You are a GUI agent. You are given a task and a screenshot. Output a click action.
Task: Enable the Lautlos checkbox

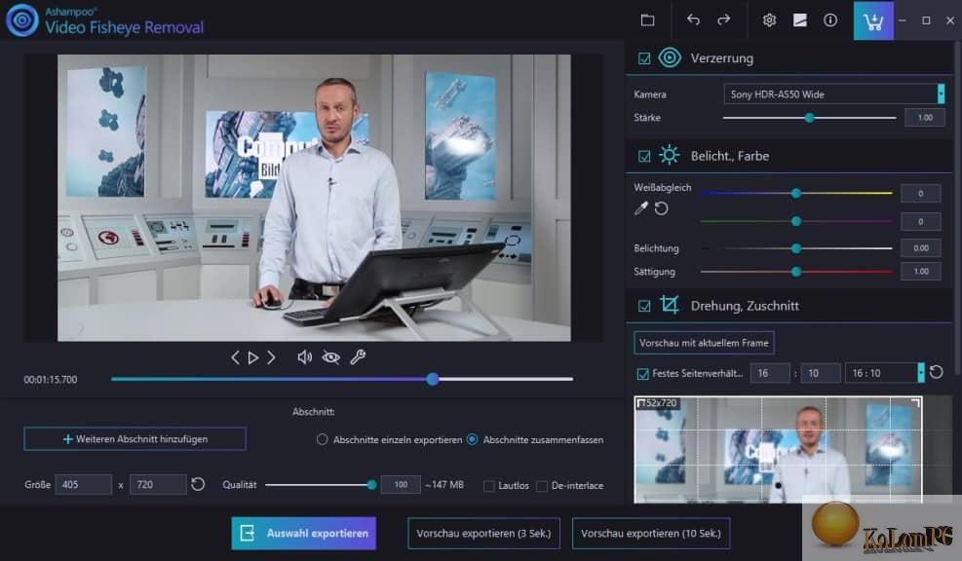(489, 486)
